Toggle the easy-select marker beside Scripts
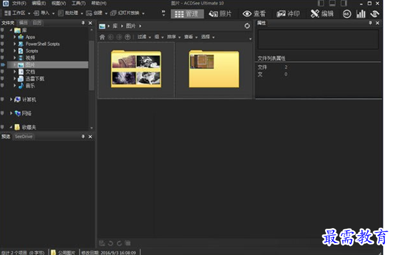Screen dimensions: 393x255 coord(2,51)
